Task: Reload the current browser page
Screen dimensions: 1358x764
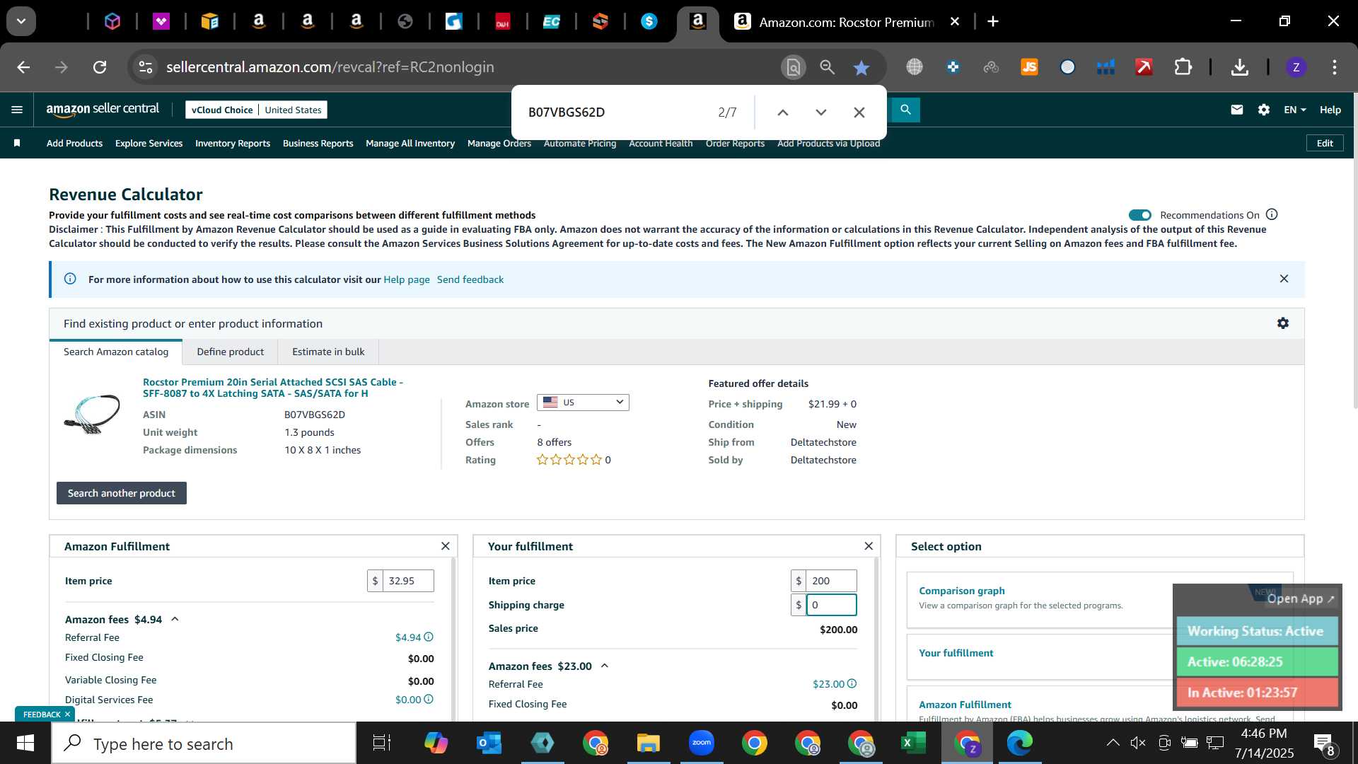Action: [100, 67]
